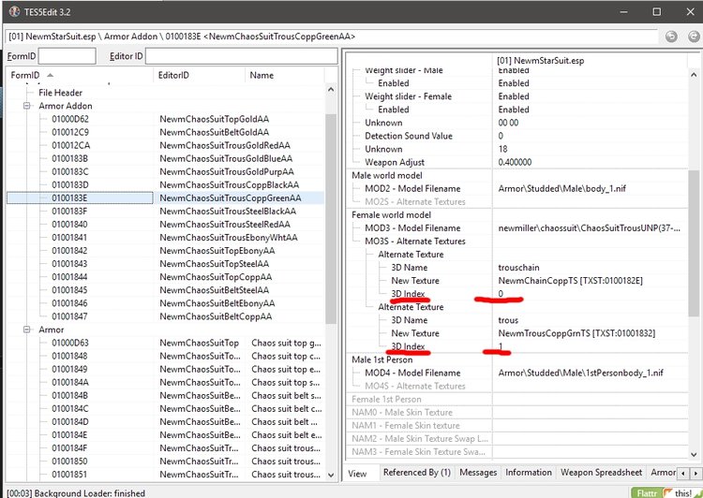Open the Weapon Spreadsheet tab

pyautogui.click(x=601, y=473)
